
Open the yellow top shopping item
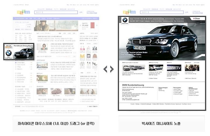(x=82, y=56)
